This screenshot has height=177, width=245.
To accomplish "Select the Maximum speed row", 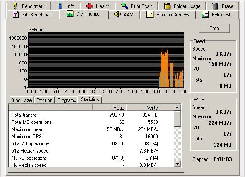I will click(91, 129).
